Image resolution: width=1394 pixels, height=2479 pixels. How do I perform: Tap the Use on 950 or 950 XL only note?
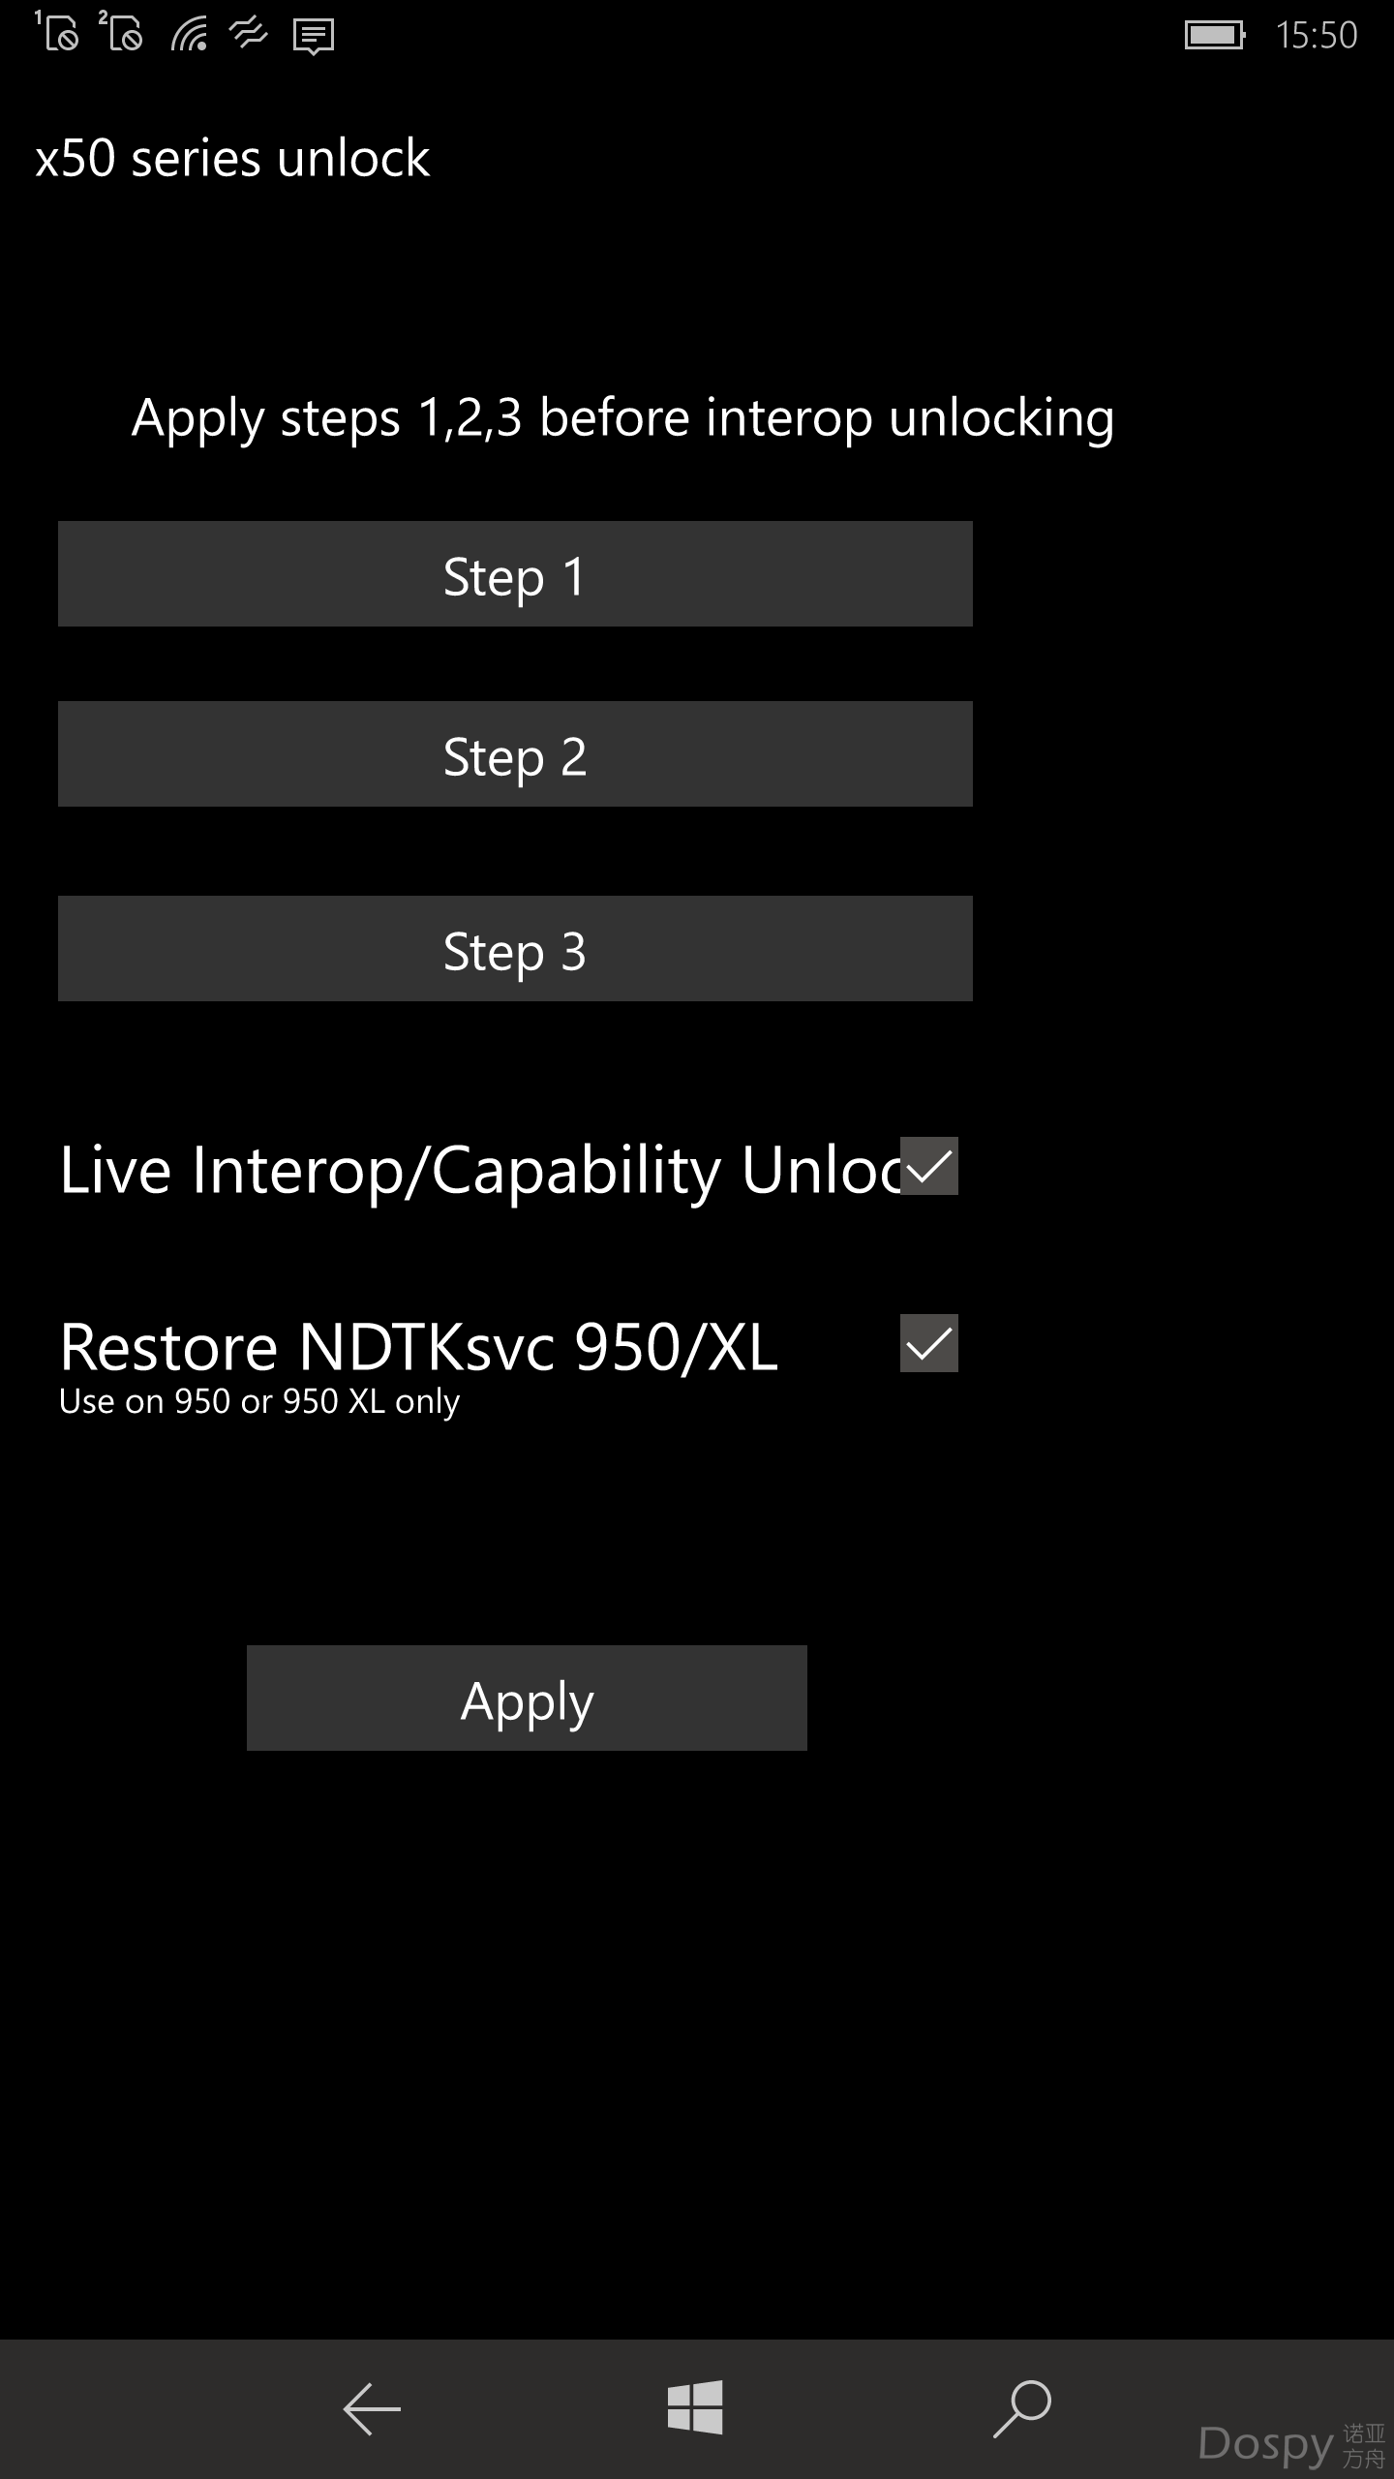coord(259,1402)
